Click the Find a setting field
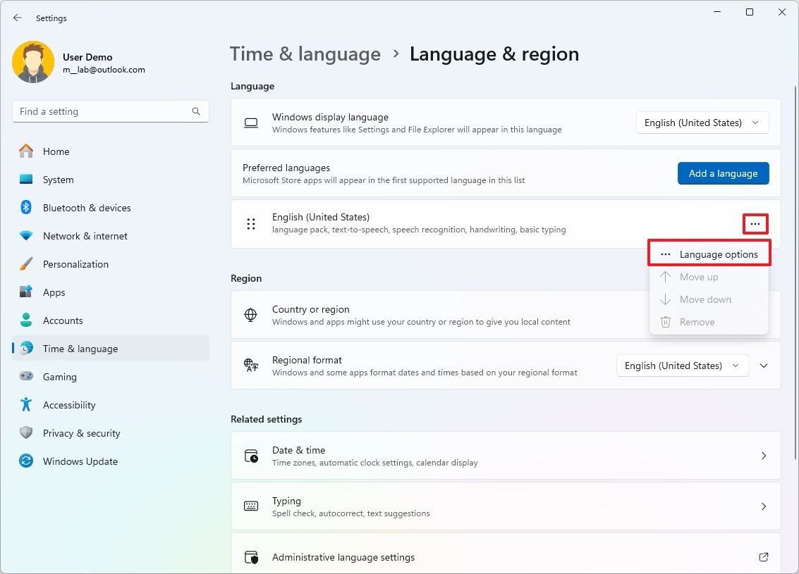The width and height of the screenshot is (799, 574). [x=102, y=111]
